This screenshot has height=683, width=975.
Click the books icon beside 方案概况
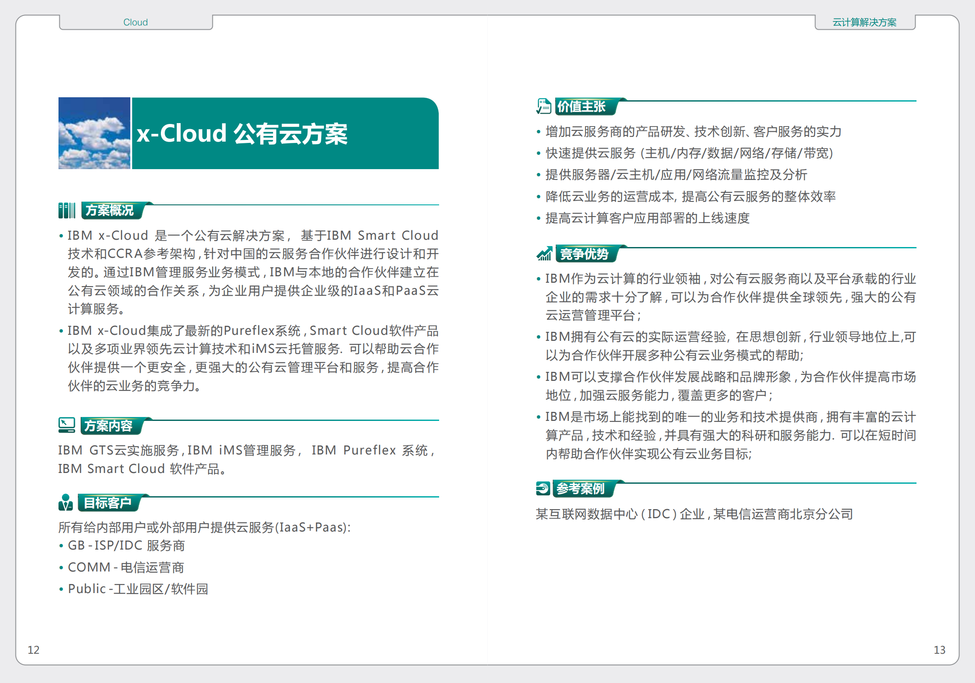tap(67, 210)
